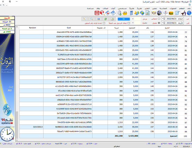Open the مرحل dropdown list
The height and width of the screenshot is (148, 192).
tap(133, 19)
